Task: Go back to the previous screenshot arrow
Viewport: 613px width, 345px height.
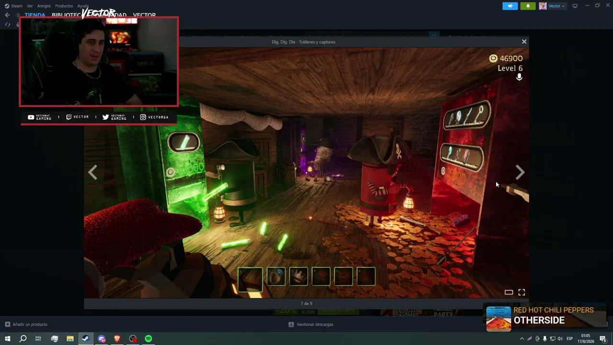Action: point(93,172)
